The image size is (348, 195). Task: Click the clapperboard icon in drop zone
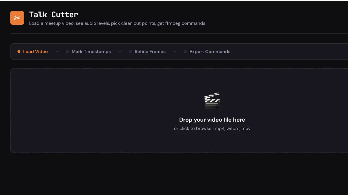point(212,101)
